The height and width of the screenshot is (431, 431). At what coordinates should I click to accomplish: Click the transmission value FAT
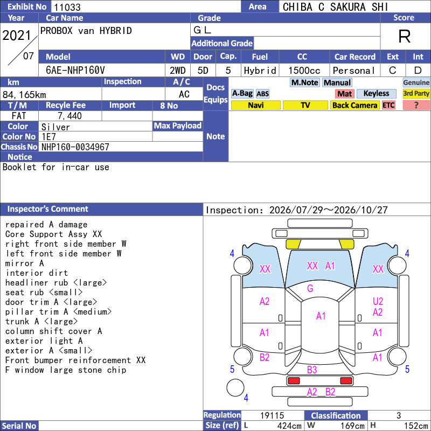pos(19,116)
